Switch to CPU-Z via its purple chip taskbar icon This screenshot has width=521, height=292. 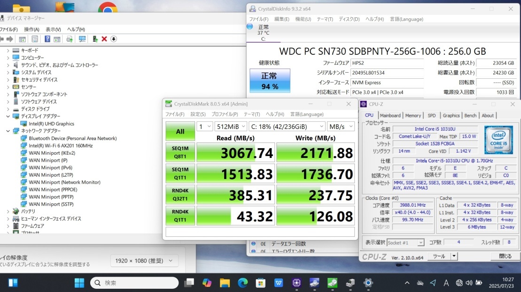[x=296, y=283]
